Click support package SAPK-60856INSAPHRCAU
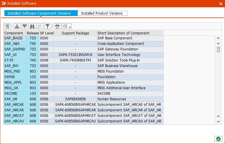 tap(75, 121)
